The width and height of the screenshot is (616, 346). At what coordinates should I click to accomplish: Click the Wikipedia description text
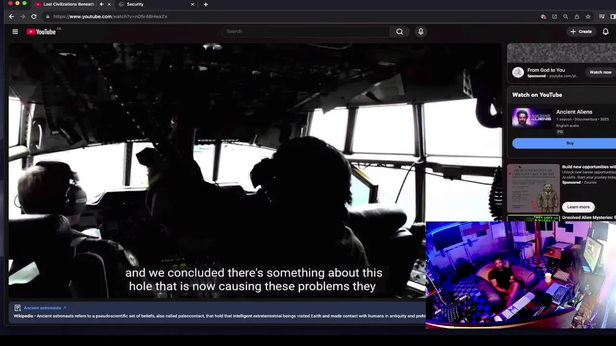(x=219, y=316)
